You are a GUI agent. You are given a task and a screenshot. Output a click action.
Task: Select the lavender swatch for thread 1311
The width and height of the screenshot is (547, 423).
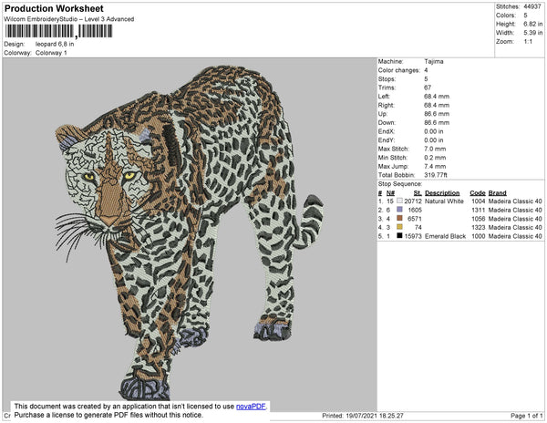(x=400, y=210)
